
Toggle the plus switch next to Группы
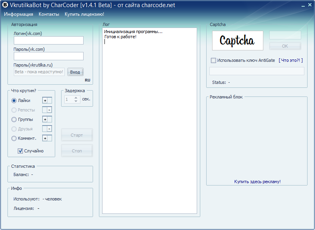coord(47,119)
